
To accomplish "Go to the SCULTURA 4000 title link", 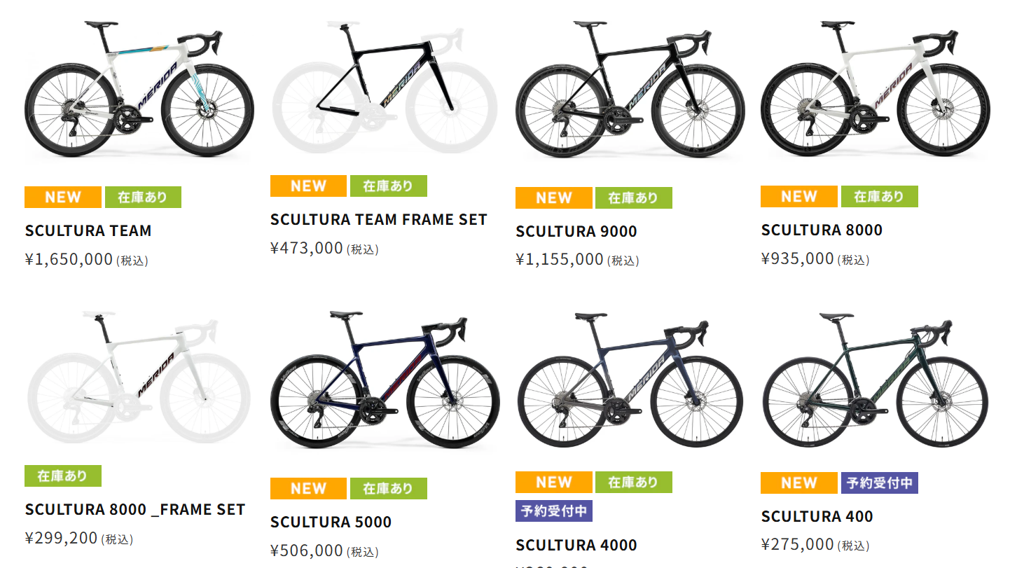I will (576, 545).
